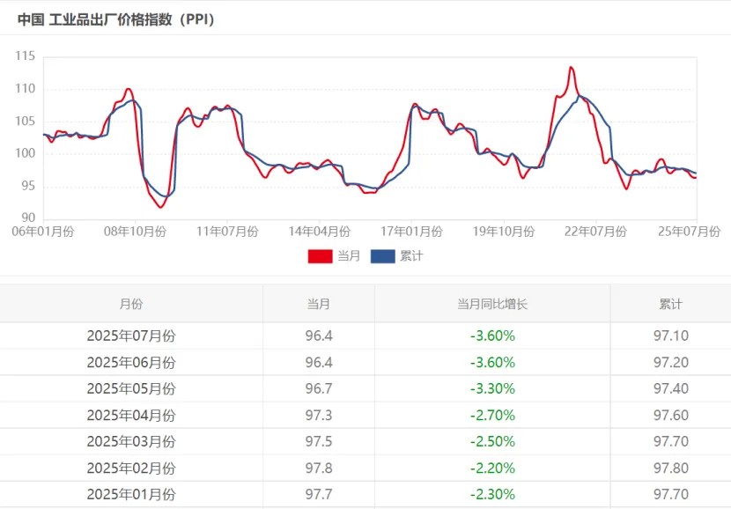Toggle the blue 累计 legend swatch
731x509 pixels.
click(383, 256)
